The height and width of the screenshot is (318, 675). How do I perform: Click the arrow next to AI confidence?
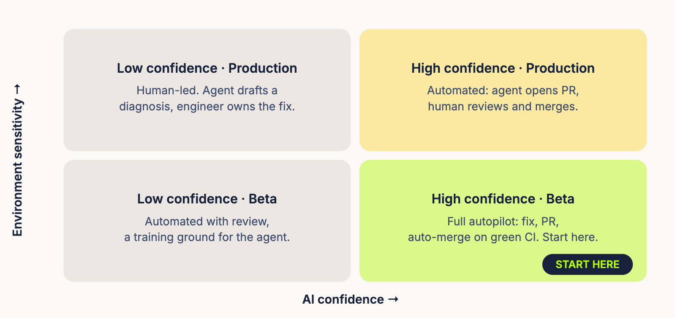pyautogui.click(x=393, y=299)
